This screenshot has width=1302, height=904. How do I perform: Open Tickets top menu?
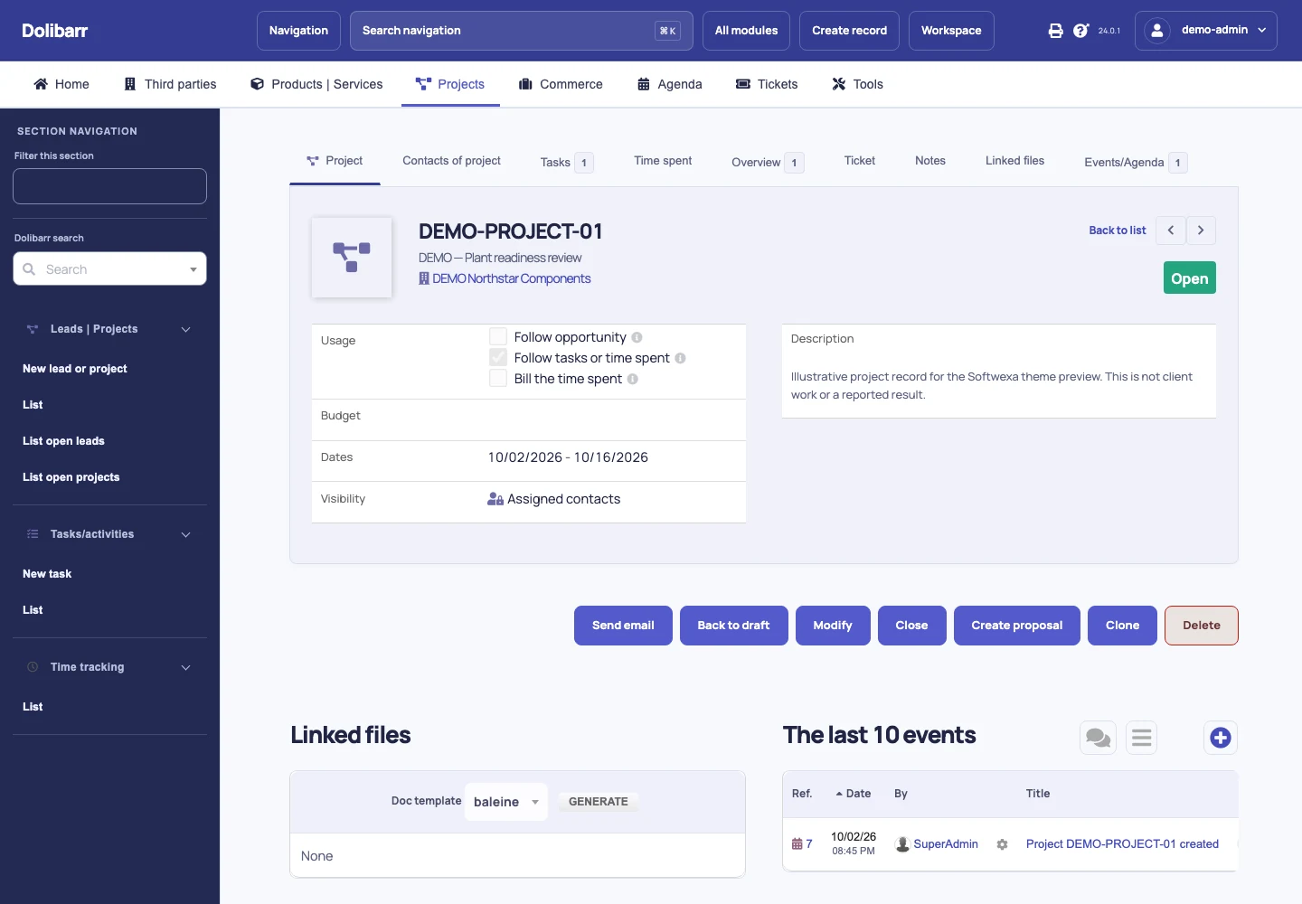point(767,84)
